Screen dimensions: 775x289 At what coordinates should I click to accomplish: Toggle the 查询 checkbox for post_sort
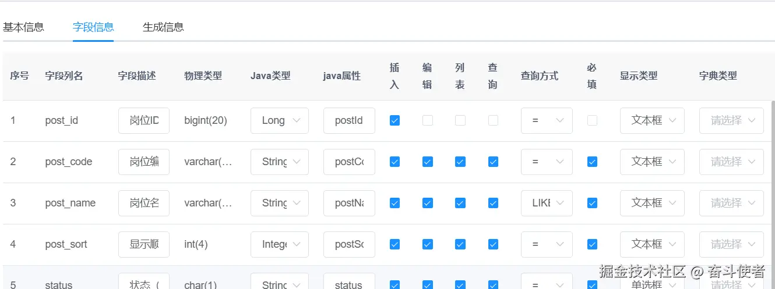coord(493,244)
